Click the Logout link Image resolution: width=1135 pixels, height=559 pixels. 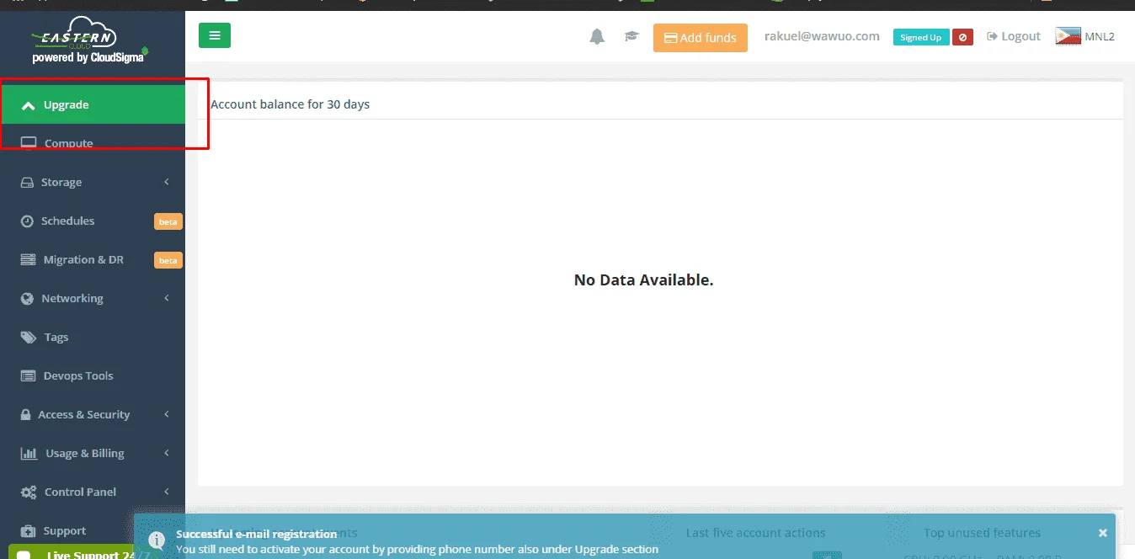1014,36
